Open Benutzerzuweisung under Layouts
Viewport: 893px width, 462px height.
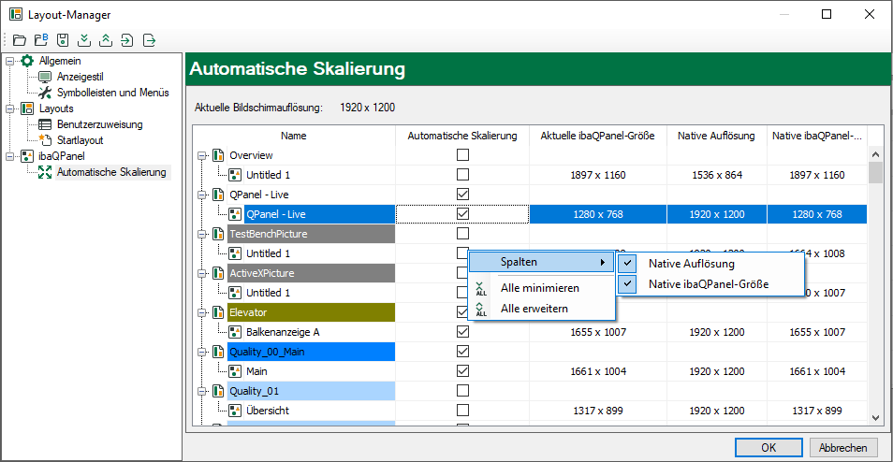coord(99,124)
